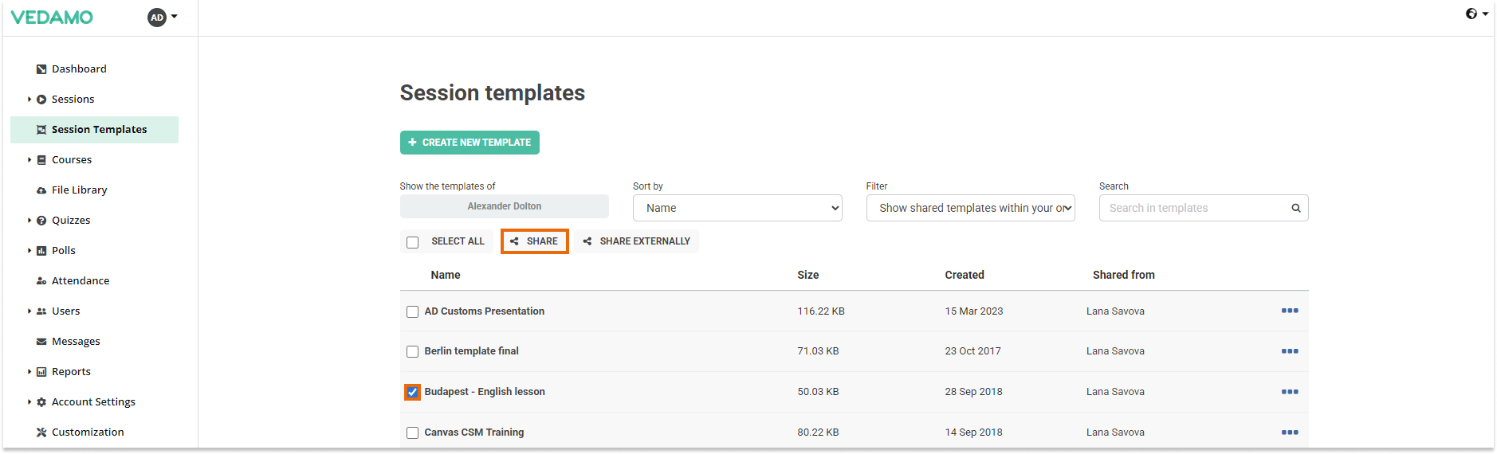Click the Courses book icon in the sidebar
The height and width of the screenshot is (454, 1497).
[x=41, y=160]
